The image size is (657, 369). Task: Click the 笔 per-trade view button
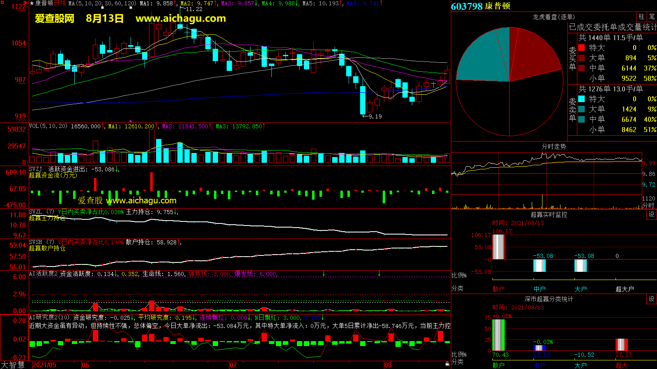[x=652, y=17]
